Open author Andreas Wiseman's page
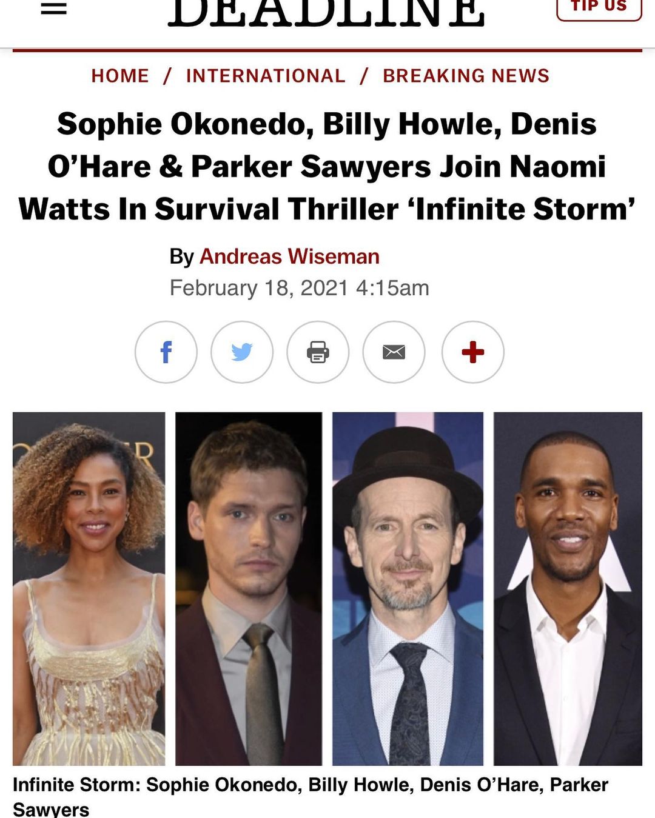Screen dimensions: 655x818 pos(289,256)
